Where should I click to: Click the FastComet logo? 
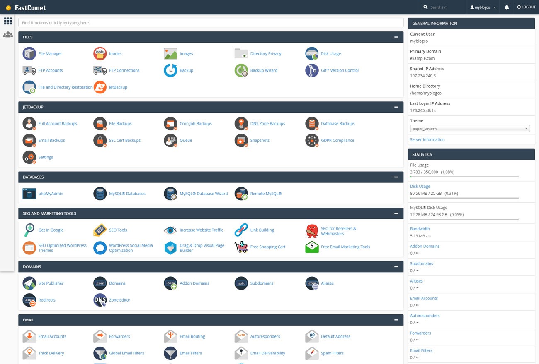(26, 7)
